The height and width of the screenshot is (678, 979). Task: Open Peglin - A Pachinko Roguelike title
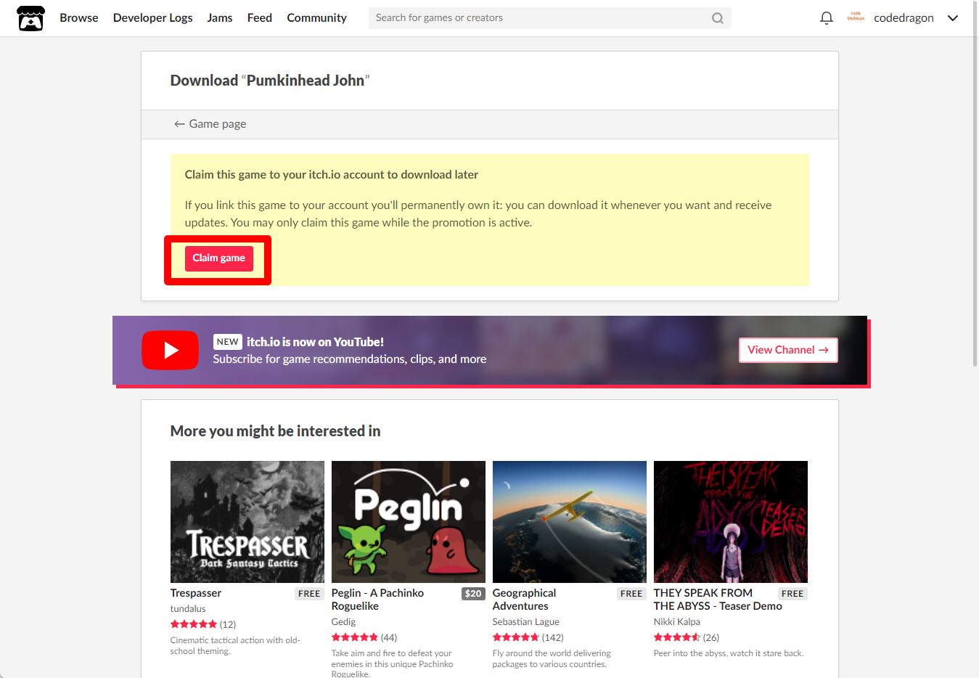pyautogui.click(x=377, y=600)
